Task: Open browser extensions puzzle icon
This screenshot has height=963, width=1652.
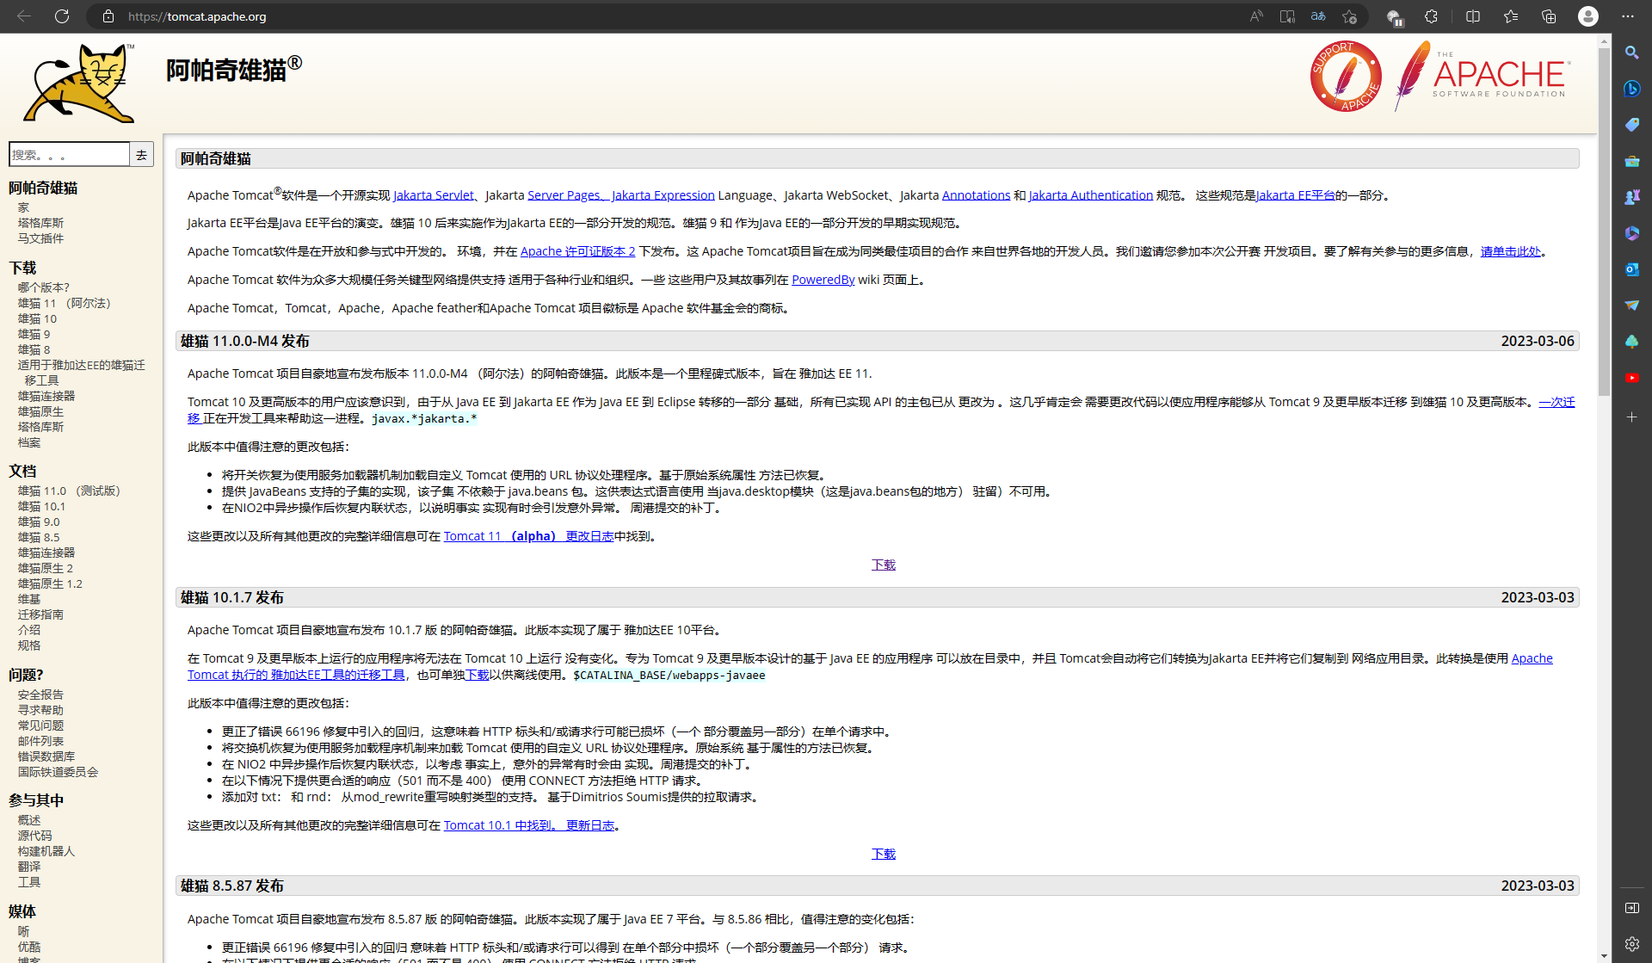Action: 1431,16
